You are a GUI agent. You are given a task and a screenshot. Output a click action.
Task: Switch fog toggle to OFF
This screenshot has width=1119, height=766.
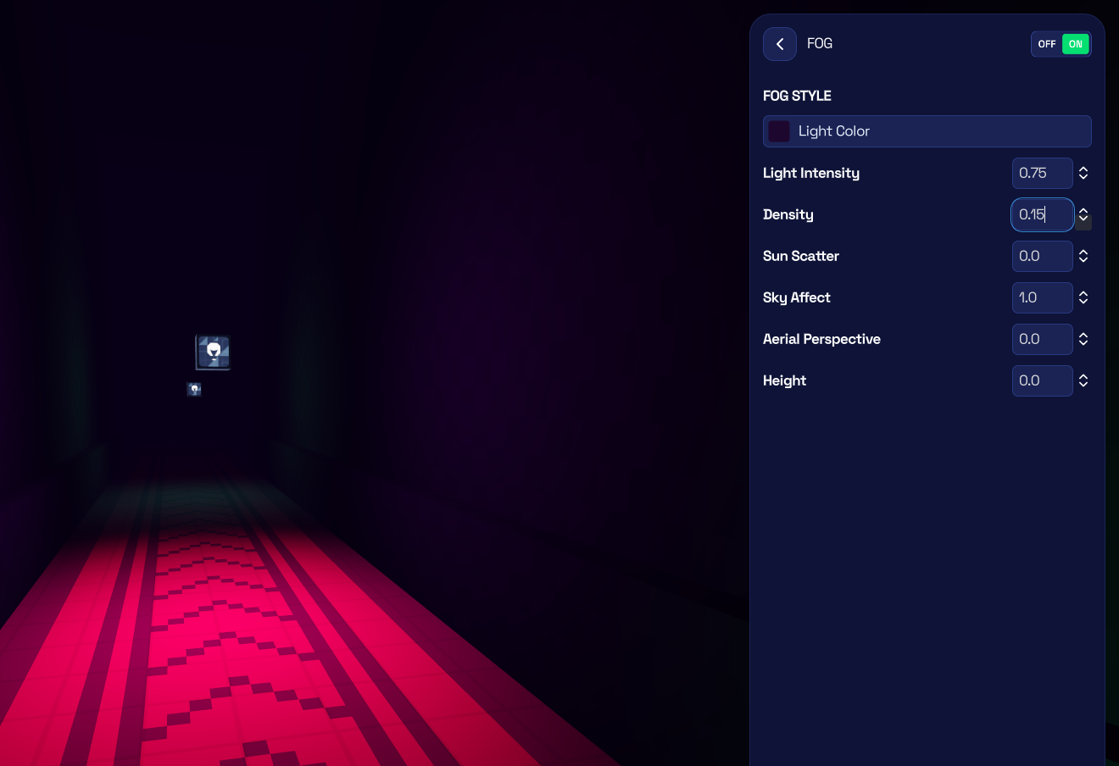click(x=1047, y=44)
